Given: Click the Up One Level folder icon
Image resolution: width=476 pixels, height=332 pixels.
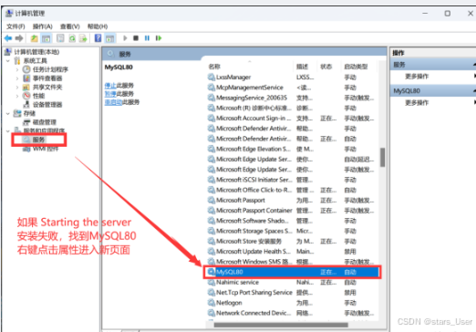Looking at the screenshot, I should (35, 38).
